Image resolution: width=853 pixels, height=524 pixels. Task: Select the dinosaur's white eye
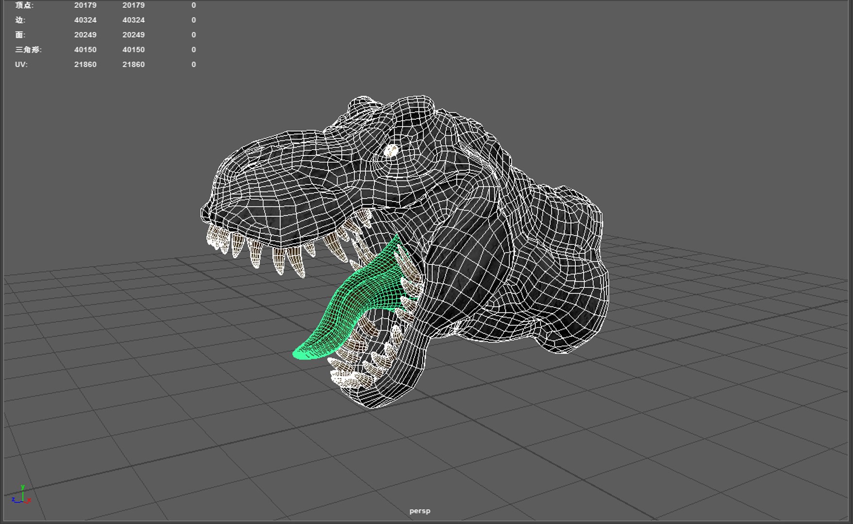pos(390,150)
